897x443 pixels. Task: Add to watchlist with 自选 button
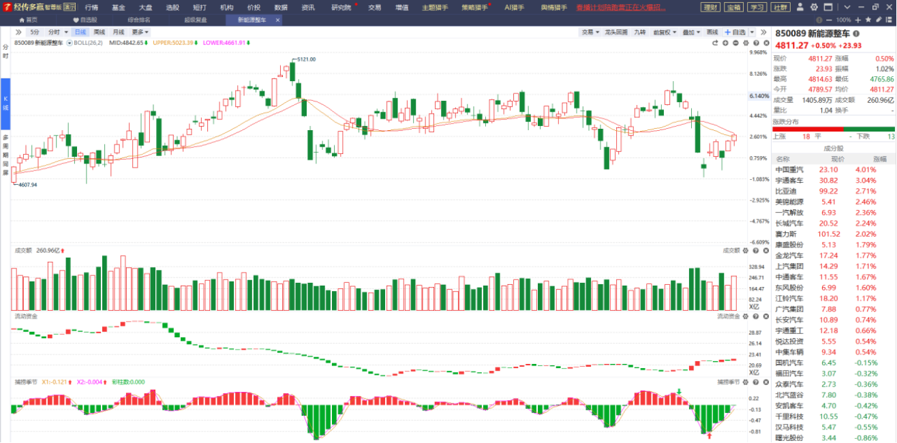click(735, 32)
